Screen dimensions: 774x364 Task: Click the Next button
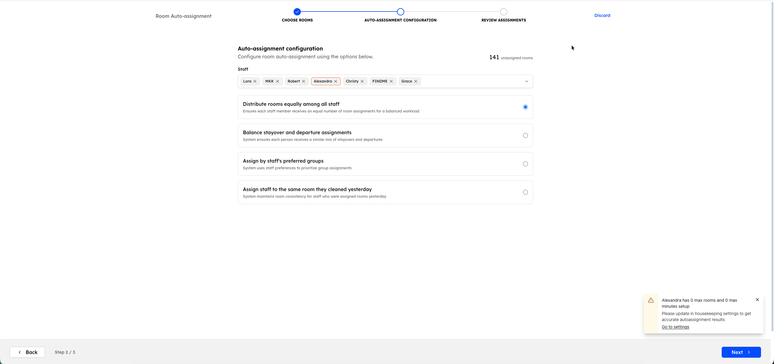741,352
